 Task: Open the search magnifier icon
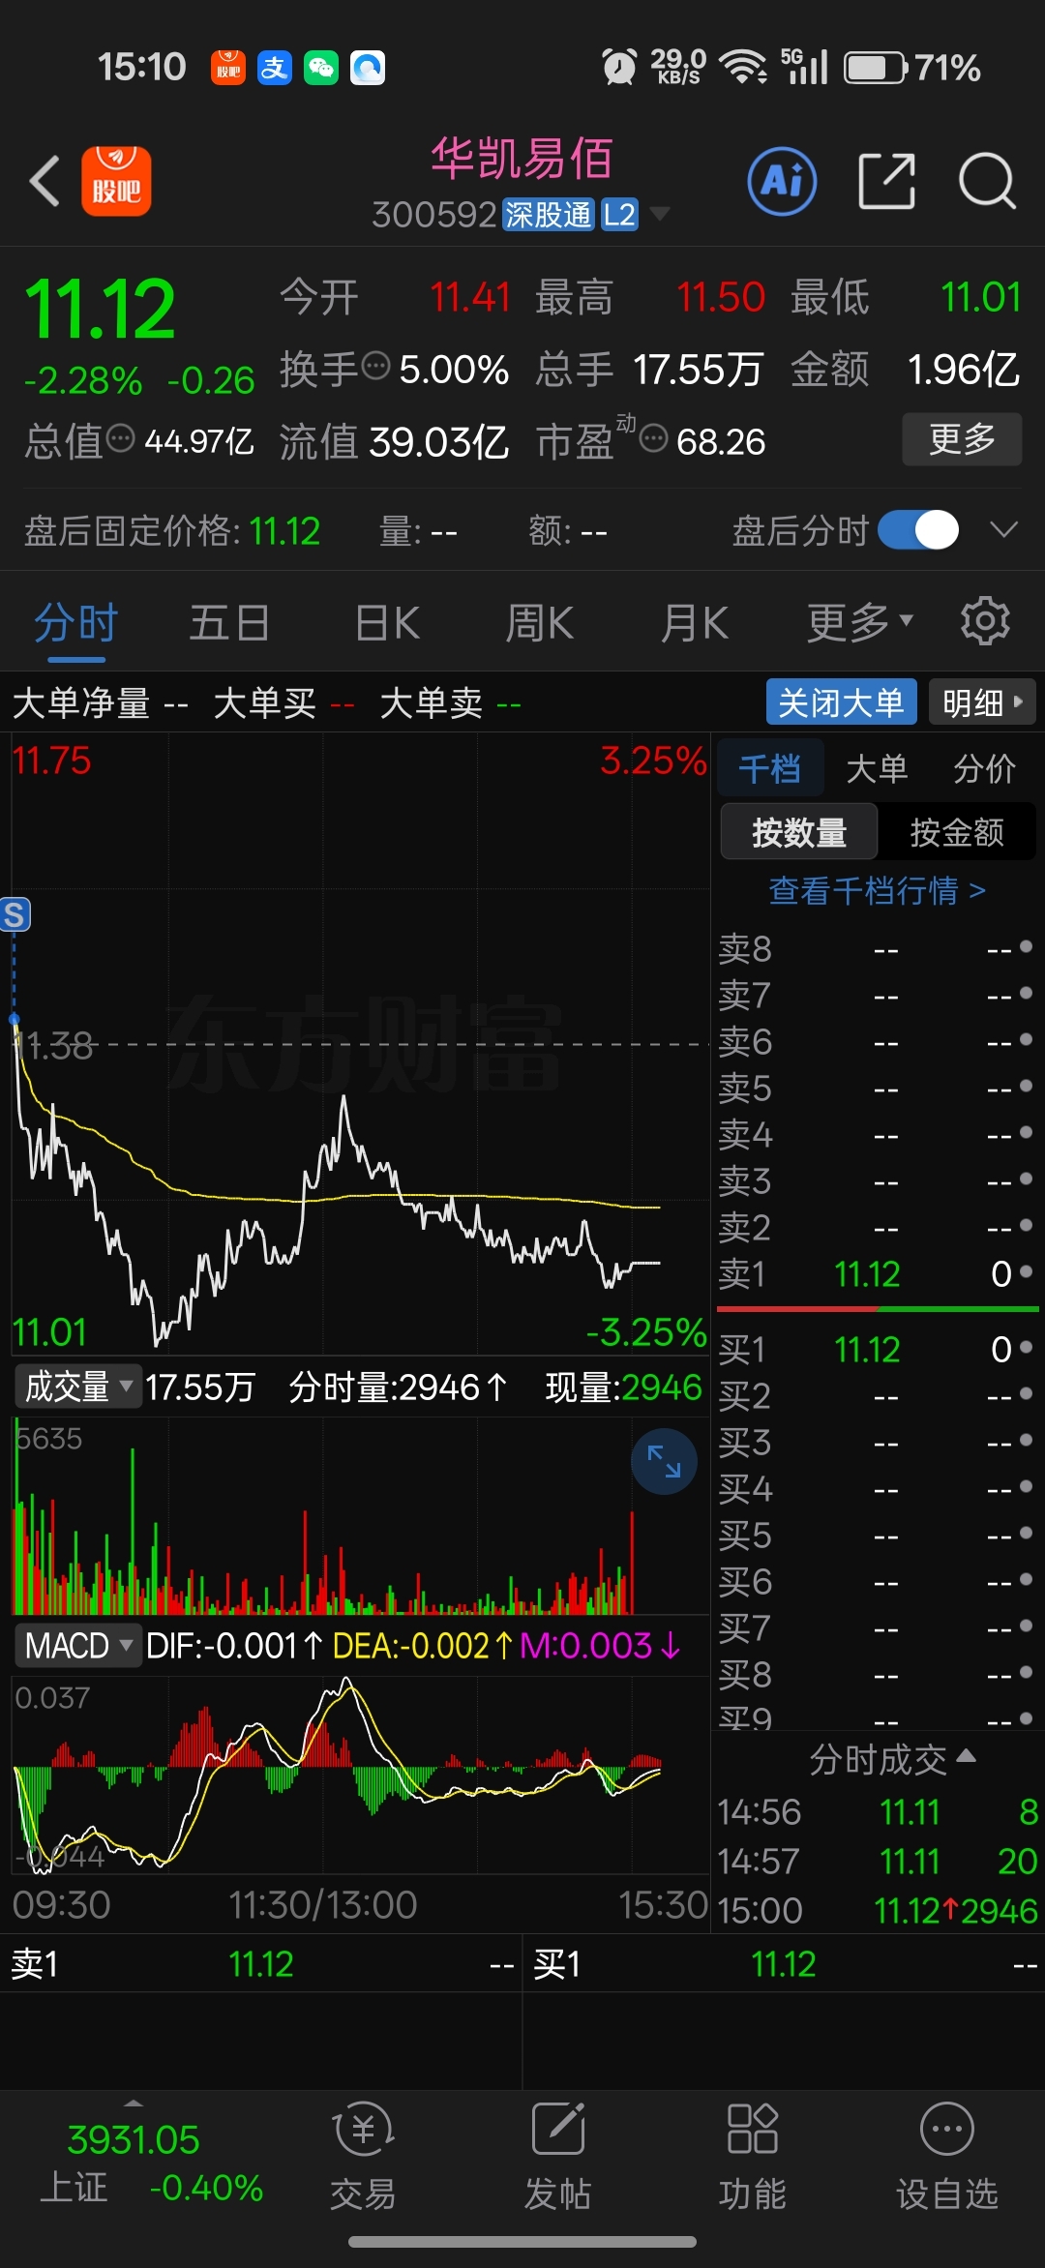tap(987, 181)
